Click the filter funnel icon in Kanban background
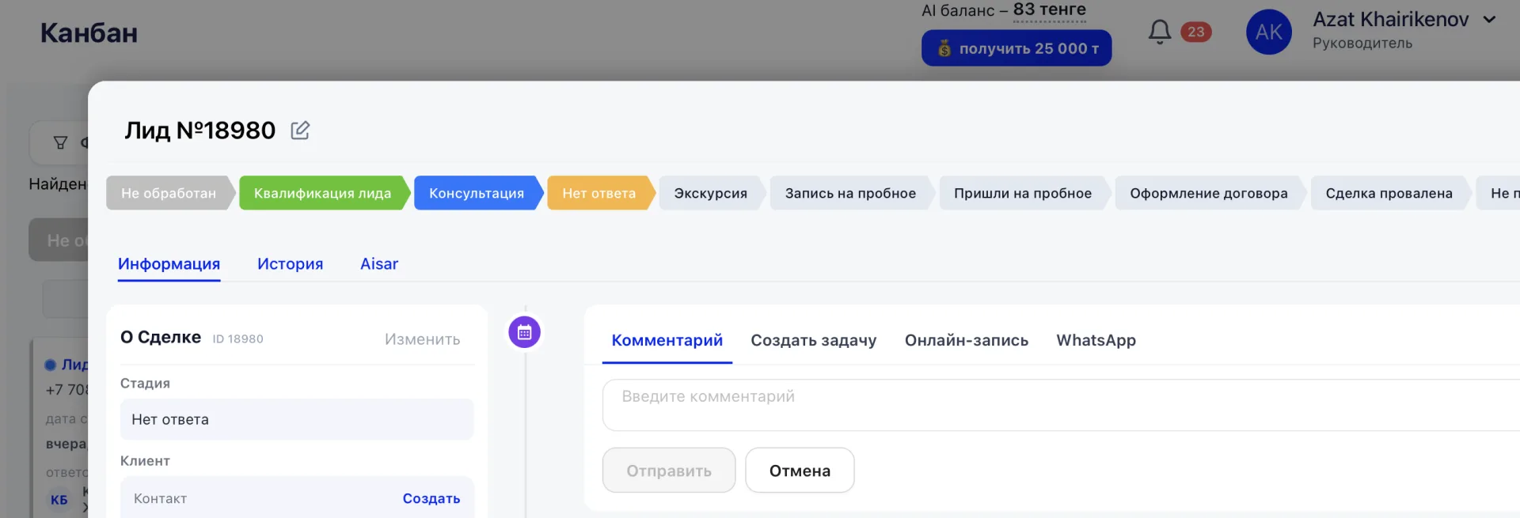The width and height of the screenshot is (1520, 518). pyautogui.click(x=60, y=143)
